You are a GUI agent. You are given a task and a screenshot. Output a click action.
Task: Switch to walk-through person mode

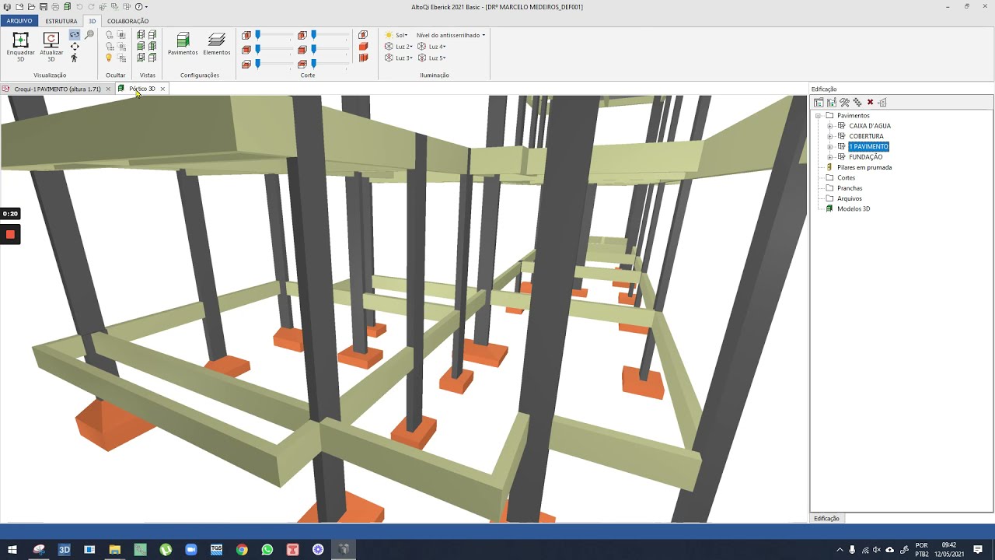(75, 58)
